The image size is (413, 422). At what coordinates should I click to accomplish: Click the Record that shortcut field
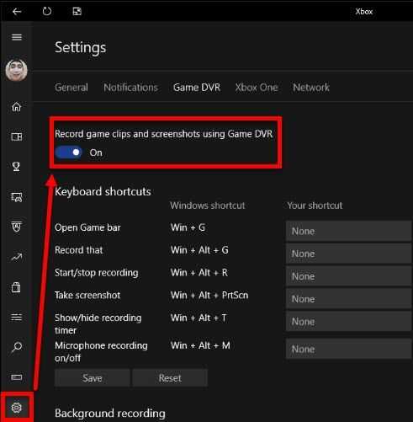[349, 254]
